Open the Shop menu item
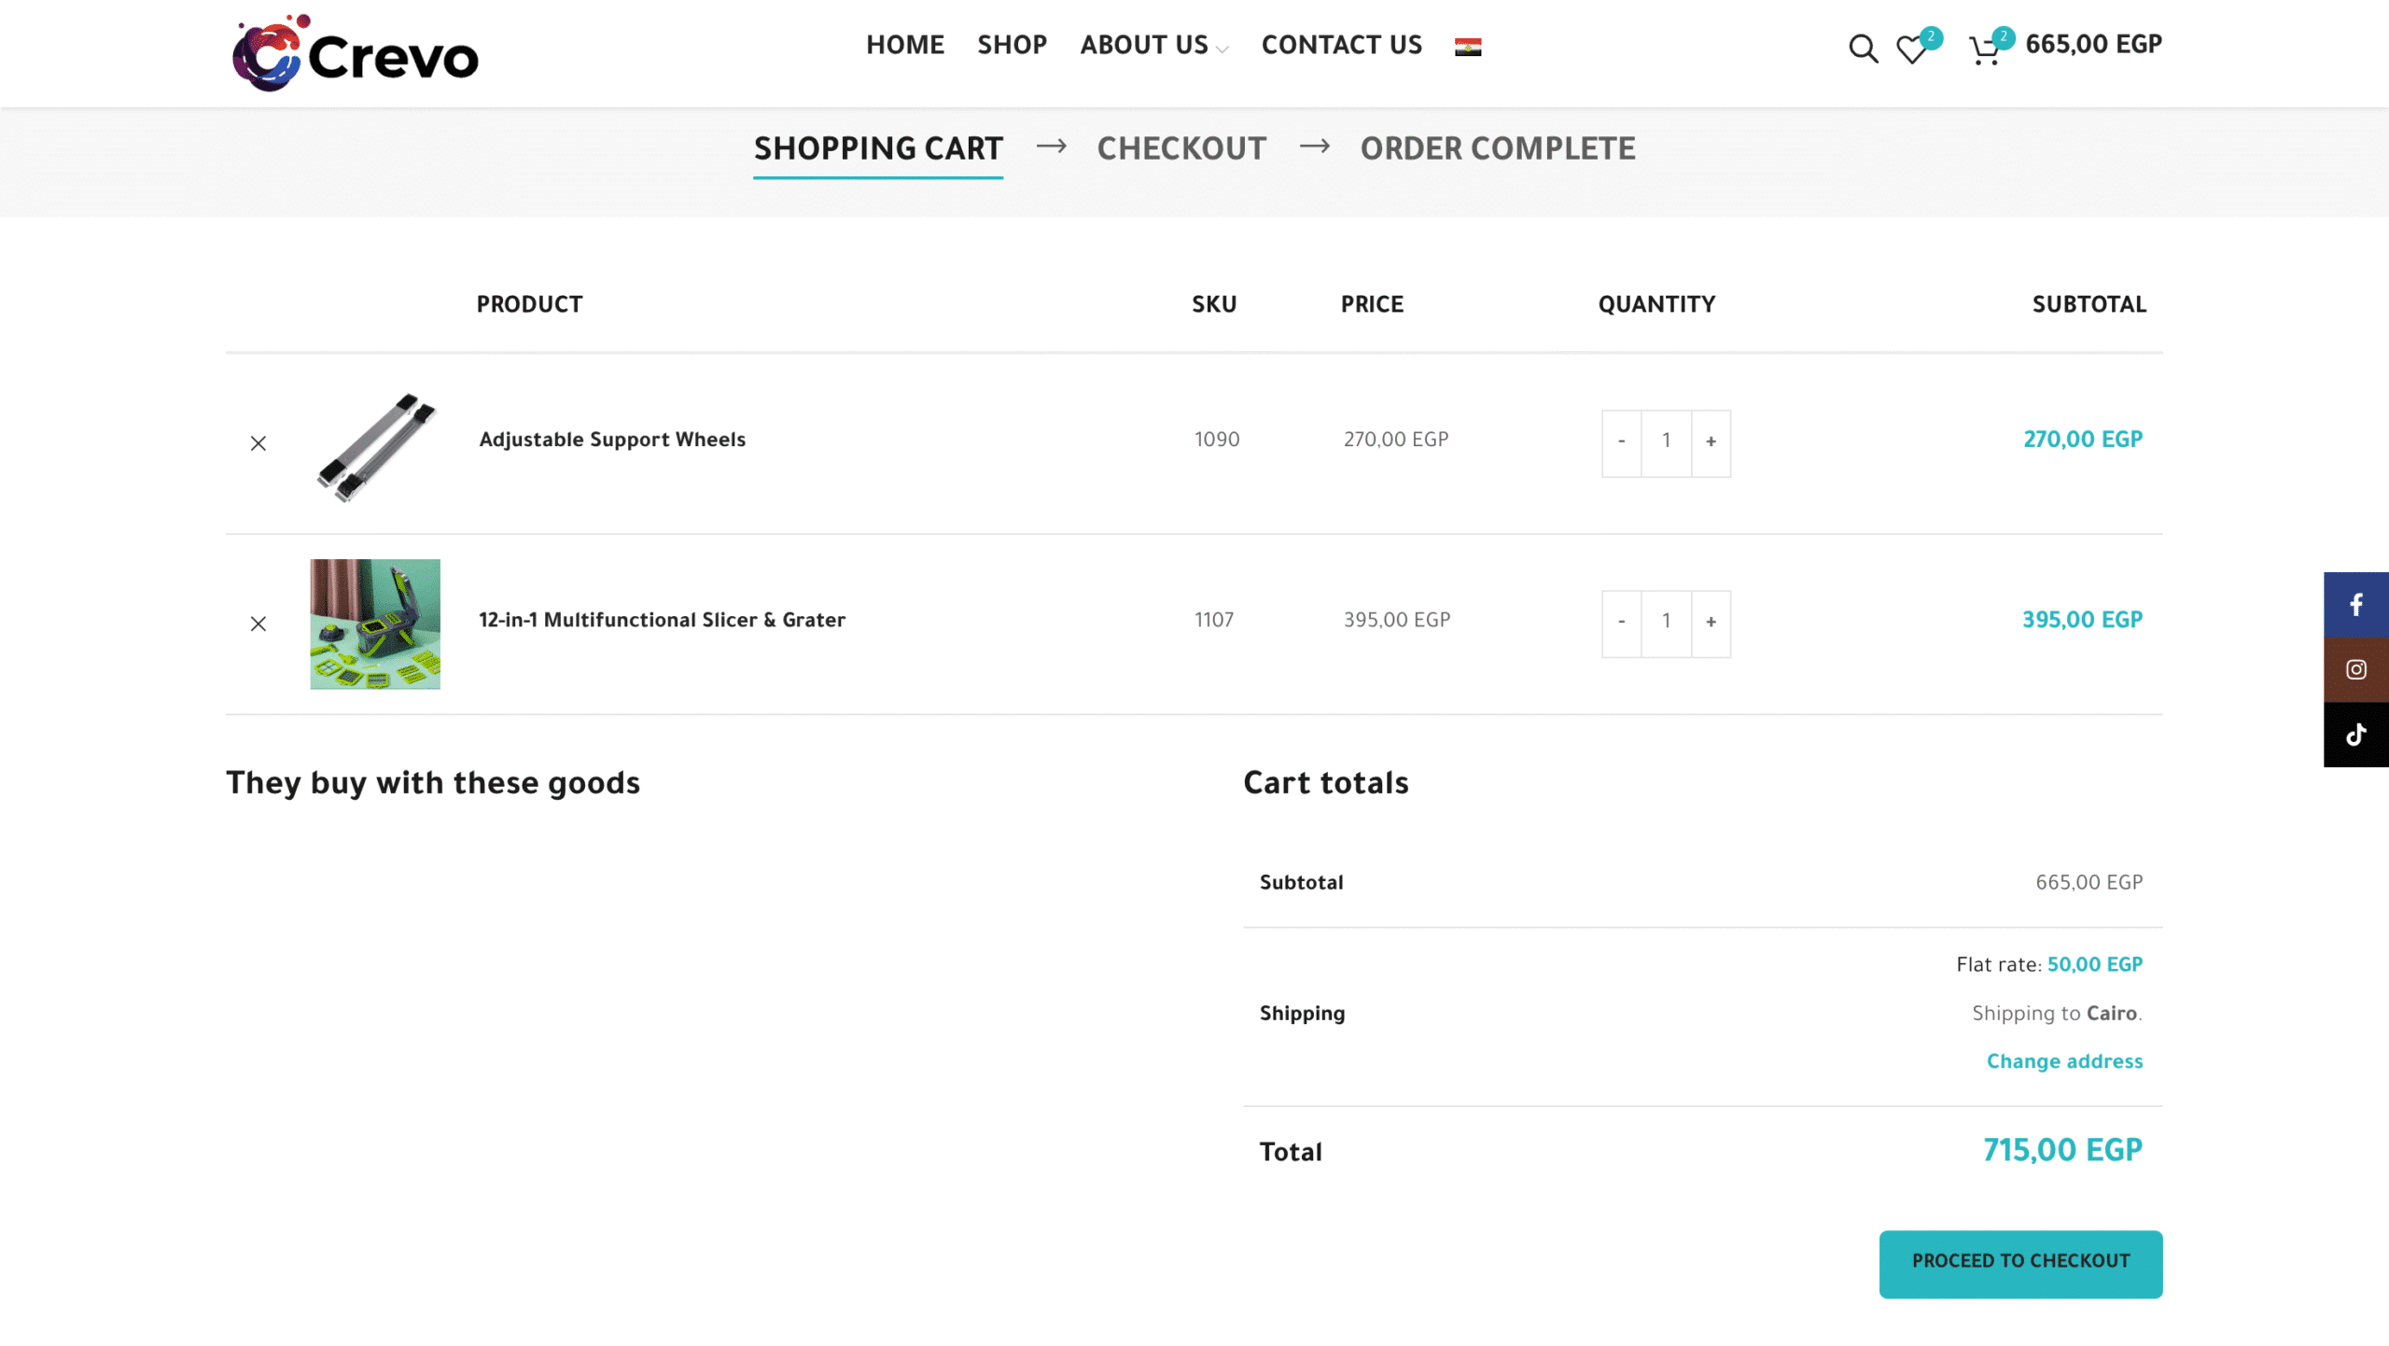Screen dimensions: 2389x1346 pyautogui.click(x=1012, y=45)
